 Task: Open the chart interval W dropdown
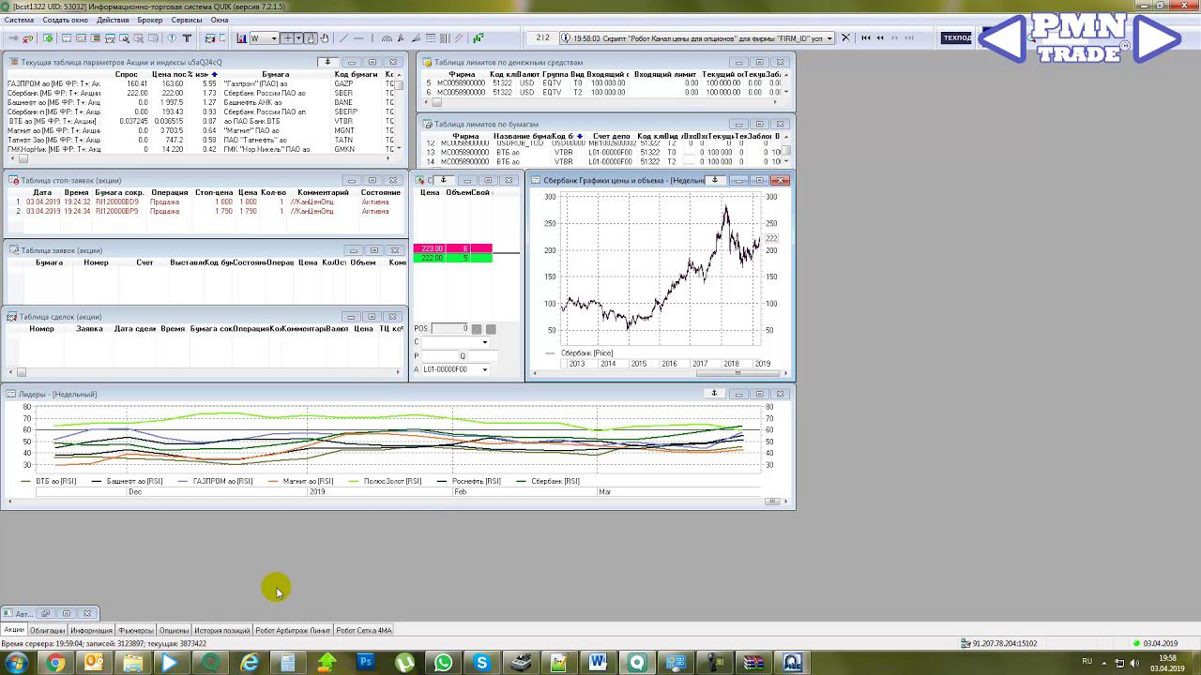pyautogui.click(x=274, y=38)
